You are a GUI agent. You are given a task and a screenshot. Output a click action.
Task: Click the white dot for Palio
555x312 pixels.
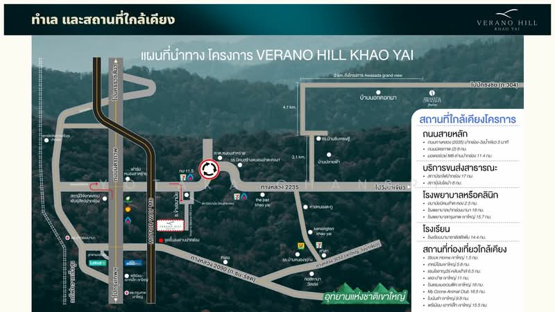[x=225, y=262]
